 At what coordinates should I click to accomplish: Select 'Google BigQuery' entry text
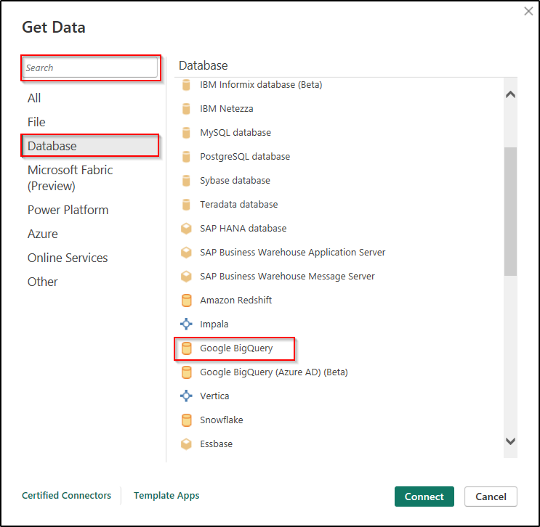[x=236, y=348]
